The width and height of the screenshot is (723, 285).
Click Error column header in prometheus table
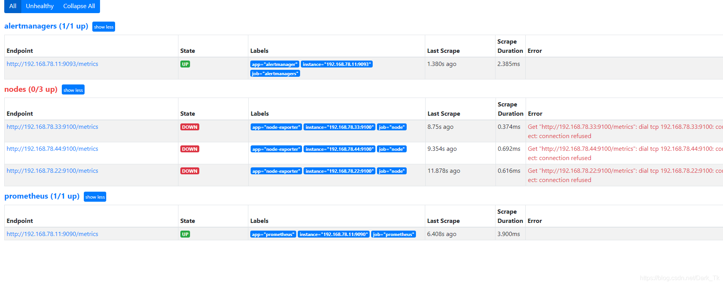click(535, 221)
